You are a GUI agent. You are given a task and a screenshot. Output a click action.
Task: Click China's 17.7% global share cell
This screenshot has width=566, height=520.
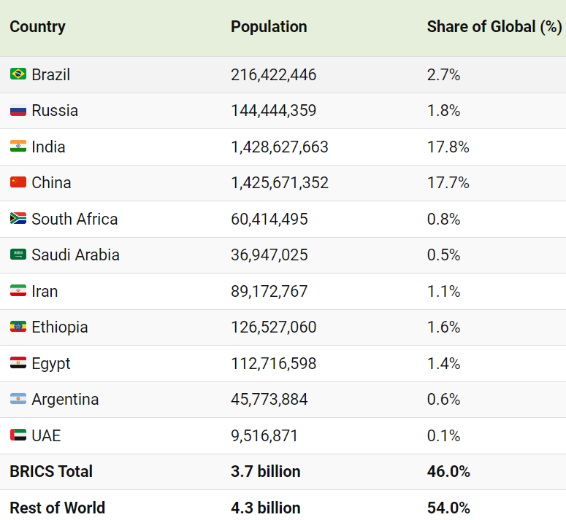[x=448, y=182]
